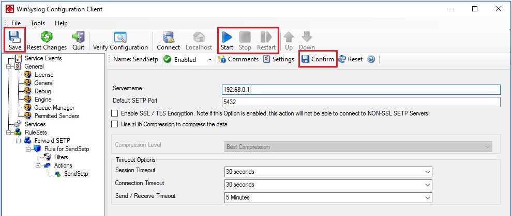Collapse the RuleSets tree node
The height and width of the screenshot is (216, 512).
click(x=8, y=132)
